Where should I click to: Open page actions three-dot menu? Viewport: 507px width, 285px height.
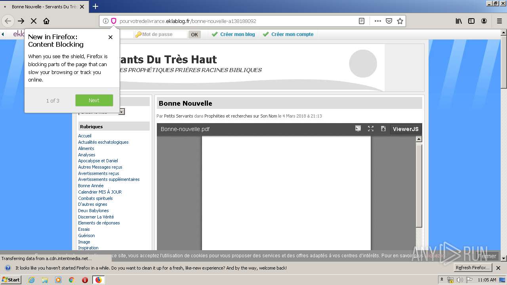(x=378, y=21)
